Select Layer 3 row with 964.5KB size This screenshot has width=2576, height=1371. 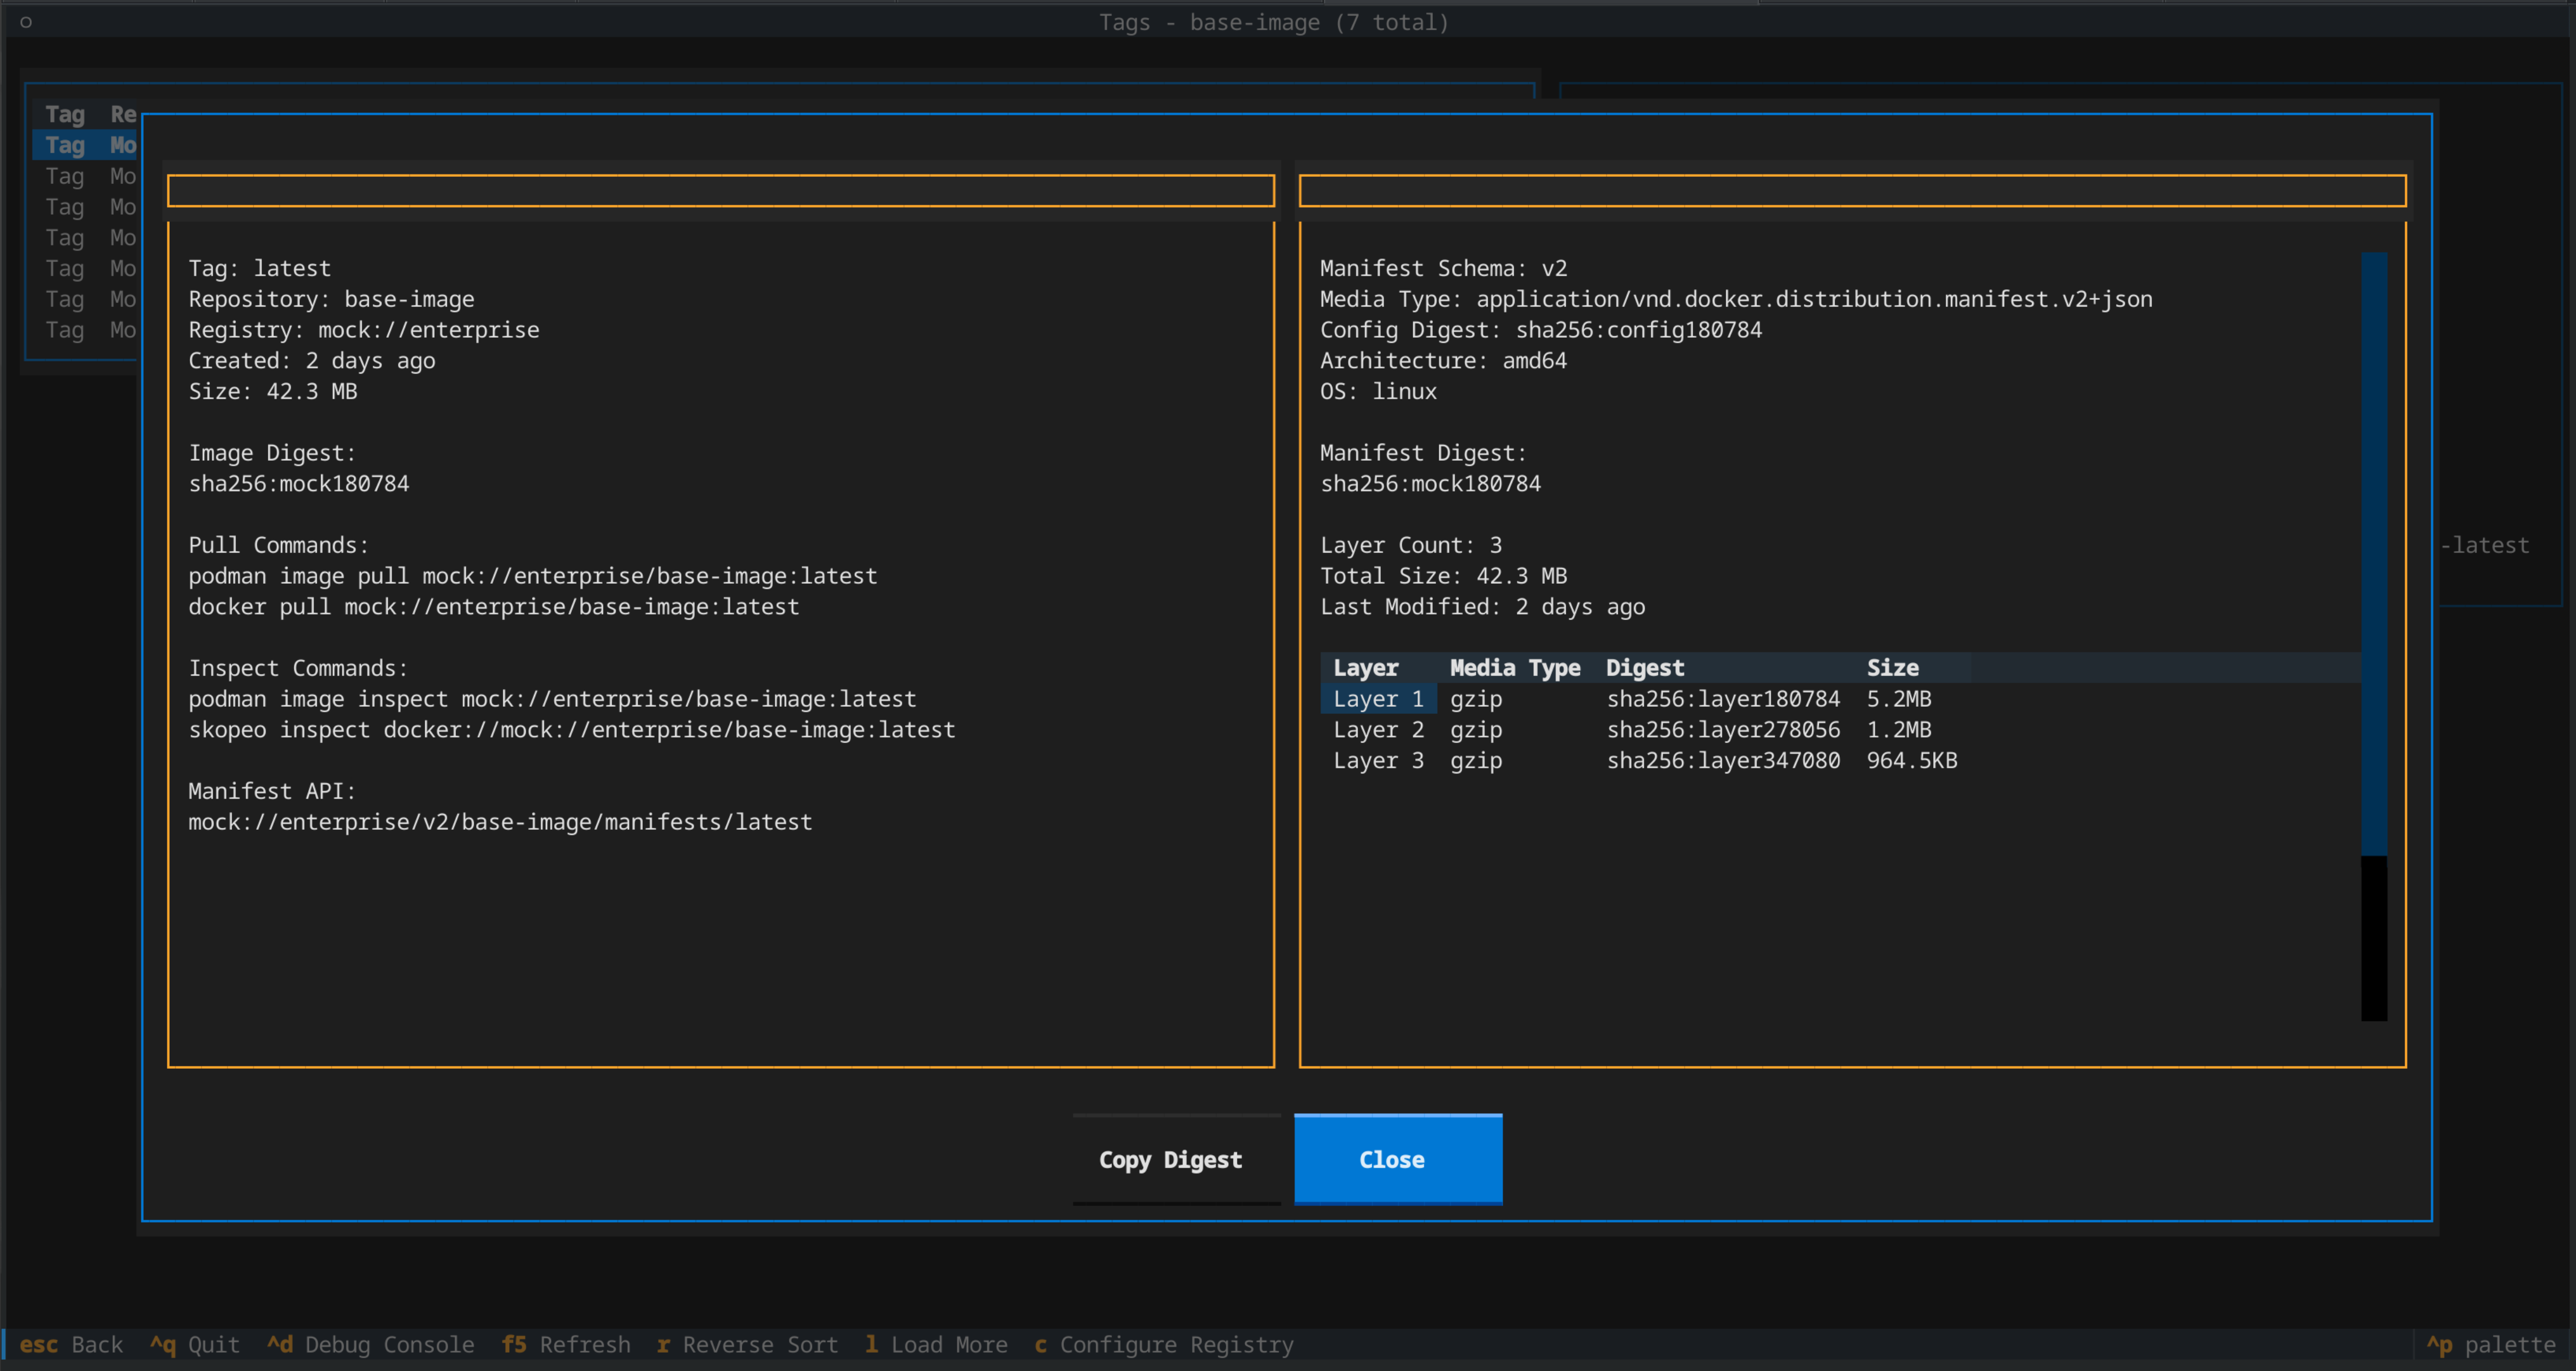coord(1640,761)
